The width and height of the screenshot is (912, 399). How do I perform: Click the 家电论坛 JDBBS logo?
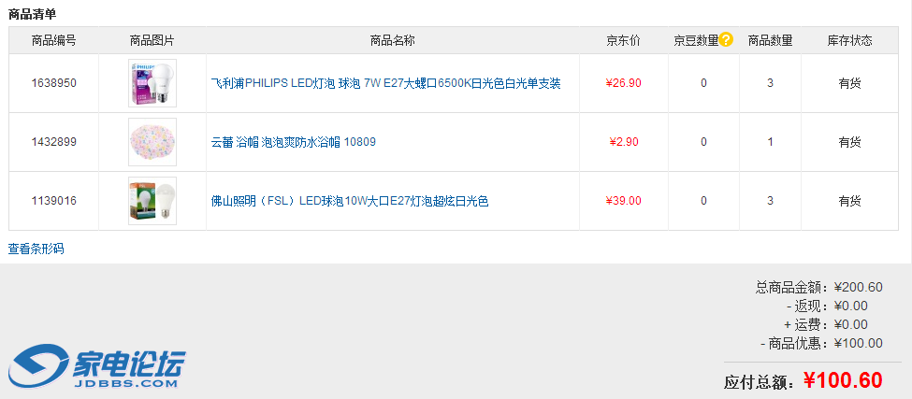click(97, 366)
